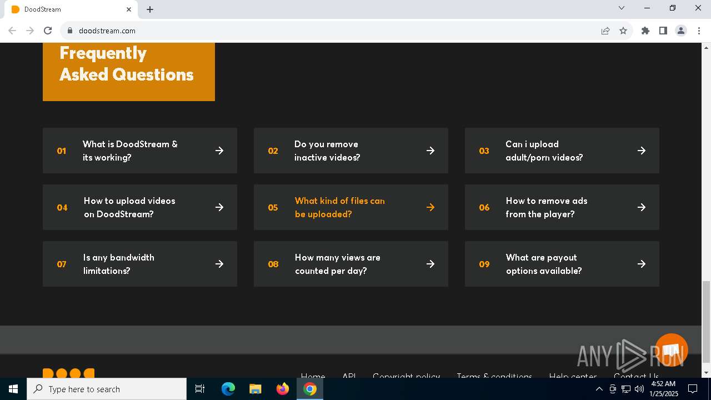711x400 pixels.
Task: Click the page vertical scrollbar thumb
Action: coord(707,321)
